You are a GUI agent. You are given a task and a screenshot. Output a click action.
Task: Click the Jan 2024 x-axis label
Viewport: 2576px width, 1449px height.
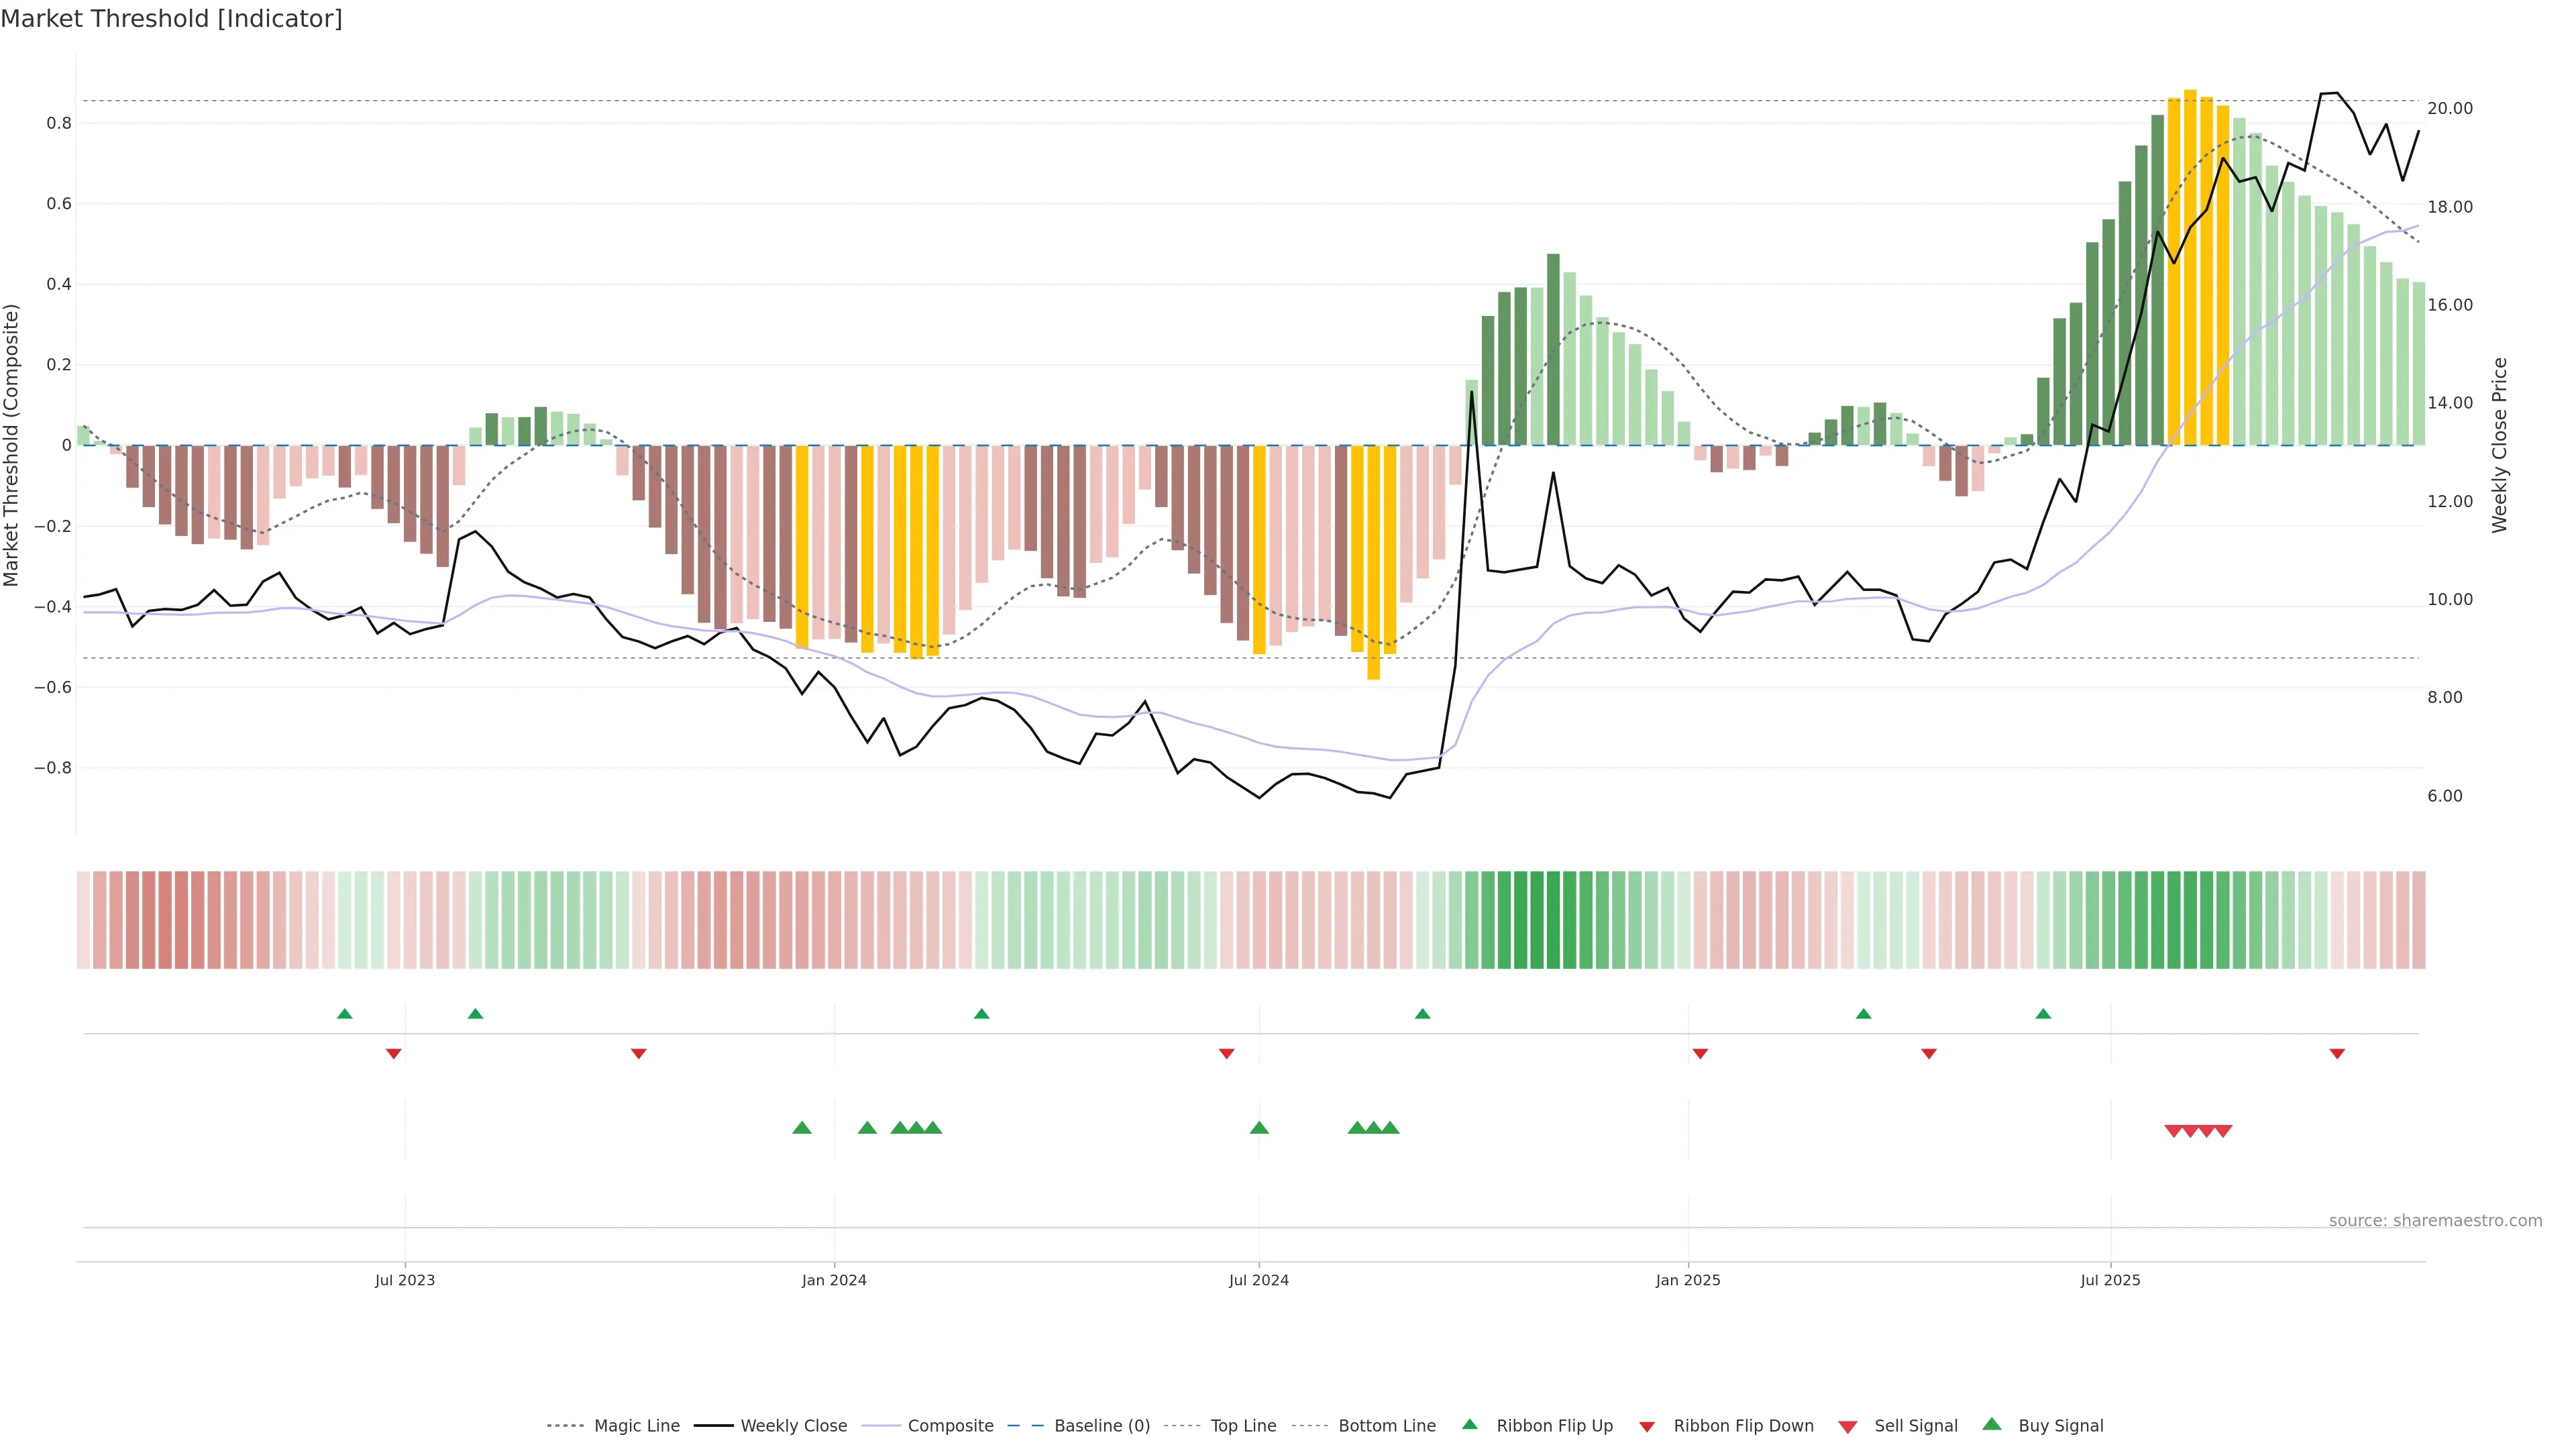pyautogui.click(x=834, y=1280)
